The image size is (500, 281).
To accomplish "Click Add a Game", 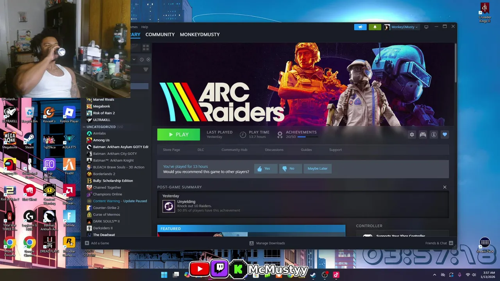I will 97,243.
